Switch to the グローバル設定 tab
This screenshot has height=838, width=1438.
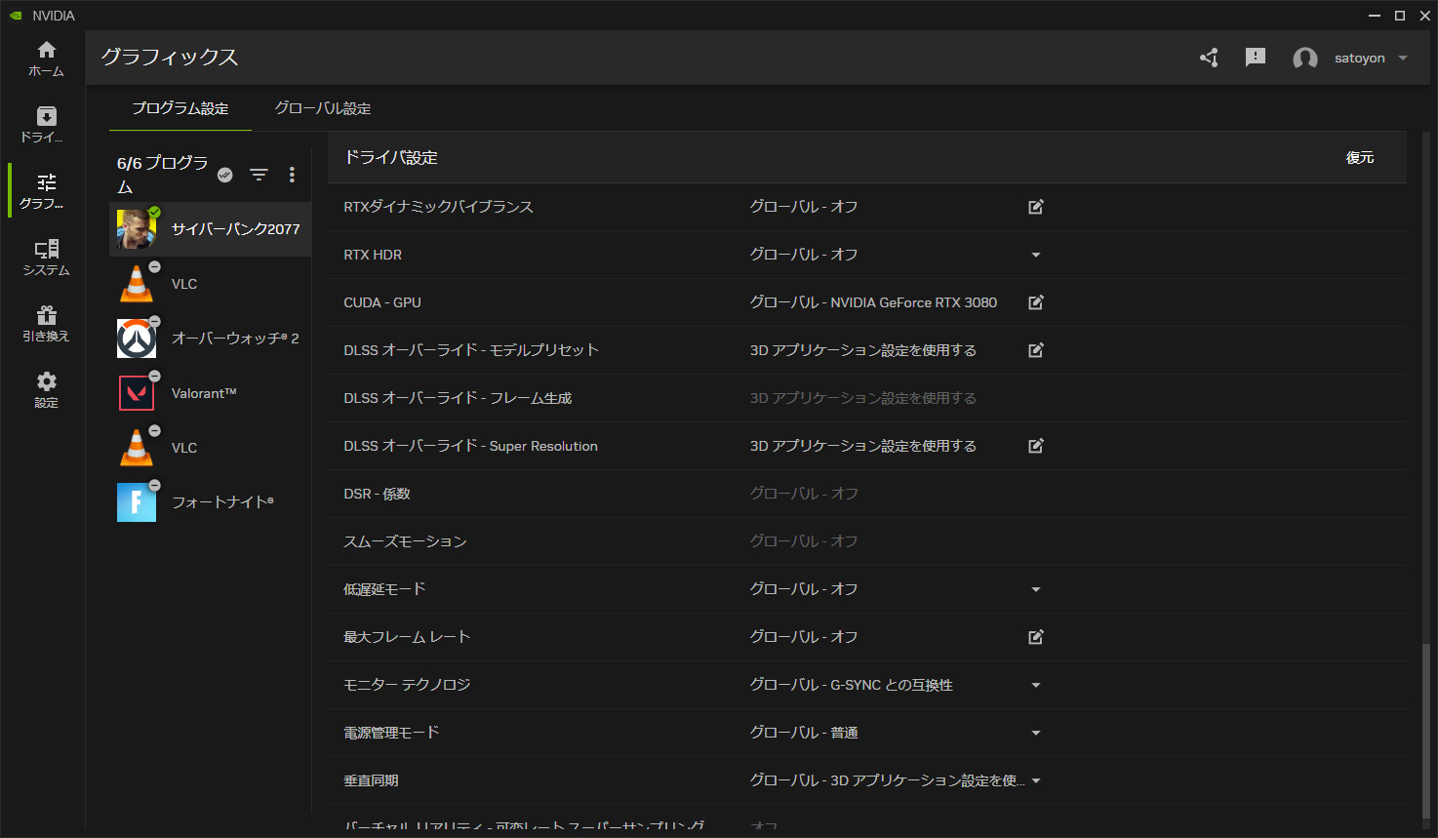pos(323,108)
